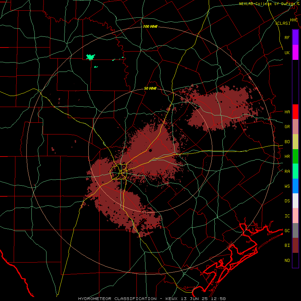Viewport: 301px width, 301px height.
Task: Click the red HA legend color swatch
Action: 295,112
